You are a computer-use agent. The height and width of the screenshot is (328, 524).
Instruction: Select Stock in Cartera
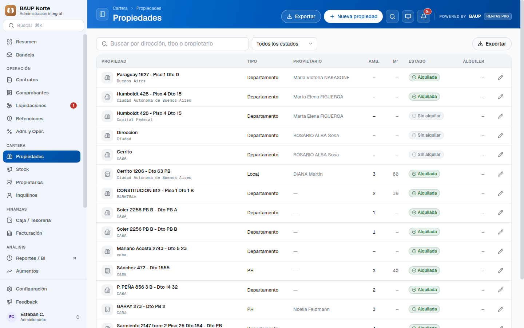[41, 169]
